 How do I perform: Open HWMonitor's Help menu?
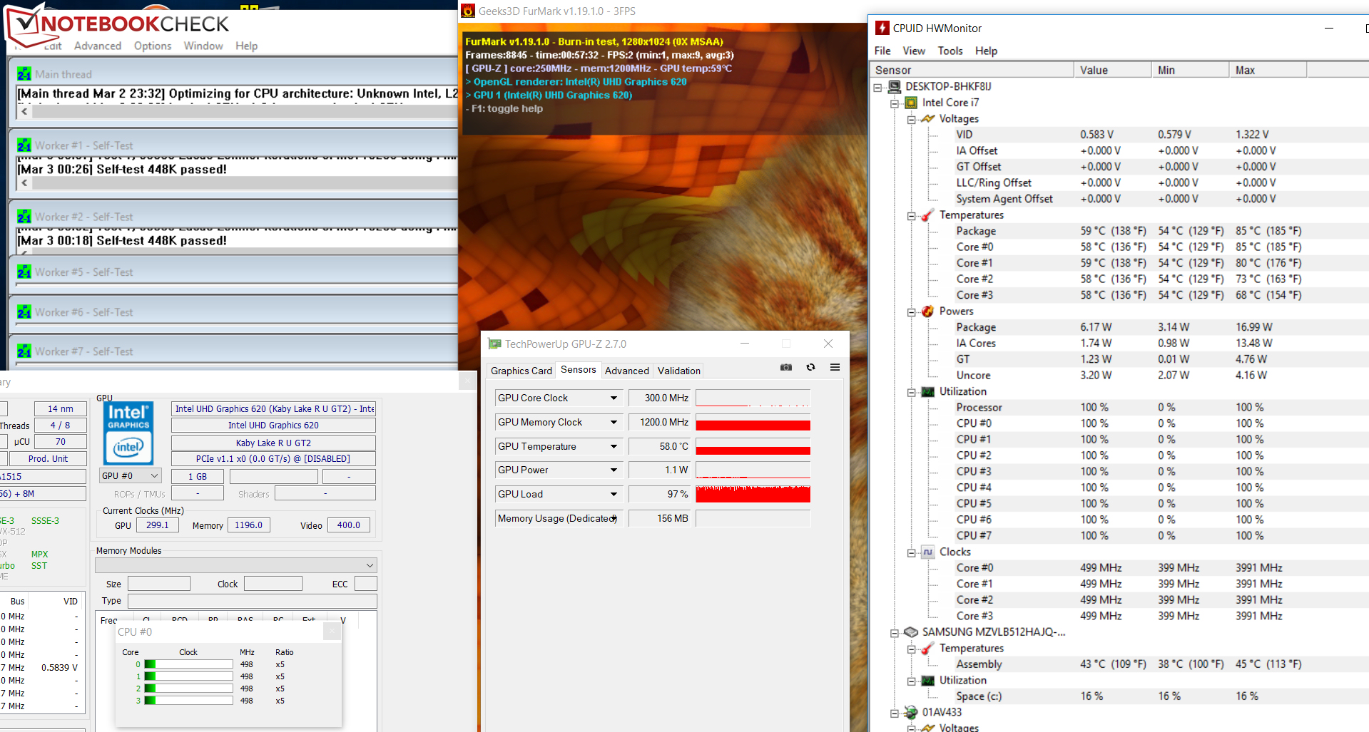tap(986, 51)
